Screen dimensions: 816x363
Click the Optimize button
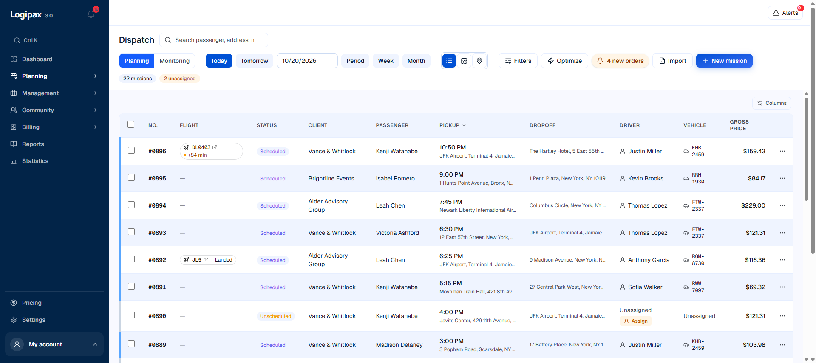tap(565, 61)
